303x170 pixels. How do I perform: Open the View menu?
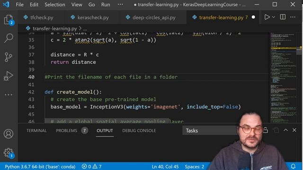(77, 4)
